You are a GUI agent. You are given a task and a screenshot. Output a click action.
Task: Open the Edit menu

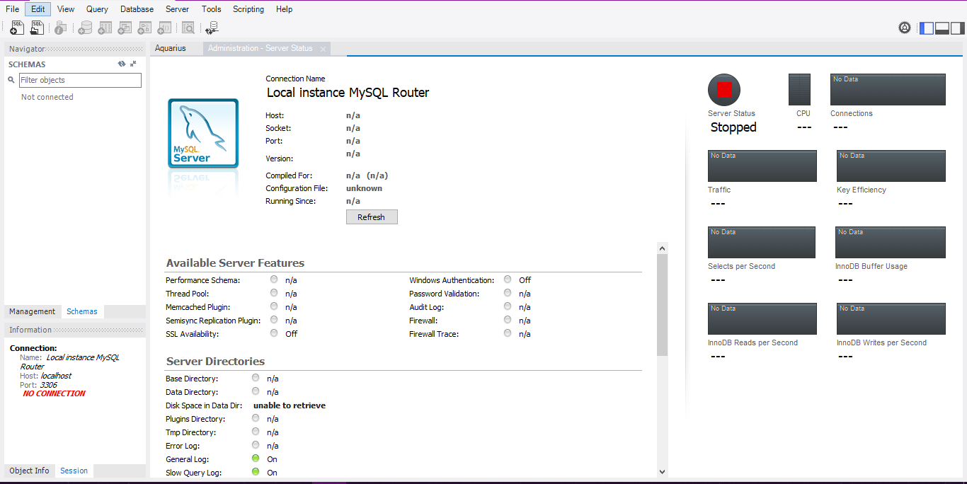[x=38, y=9]
